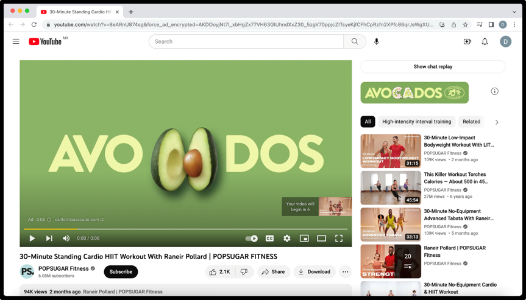526x300 pixels.
Task: Open the Chrome profile D avatar
Action: click(x=502, y=24)
